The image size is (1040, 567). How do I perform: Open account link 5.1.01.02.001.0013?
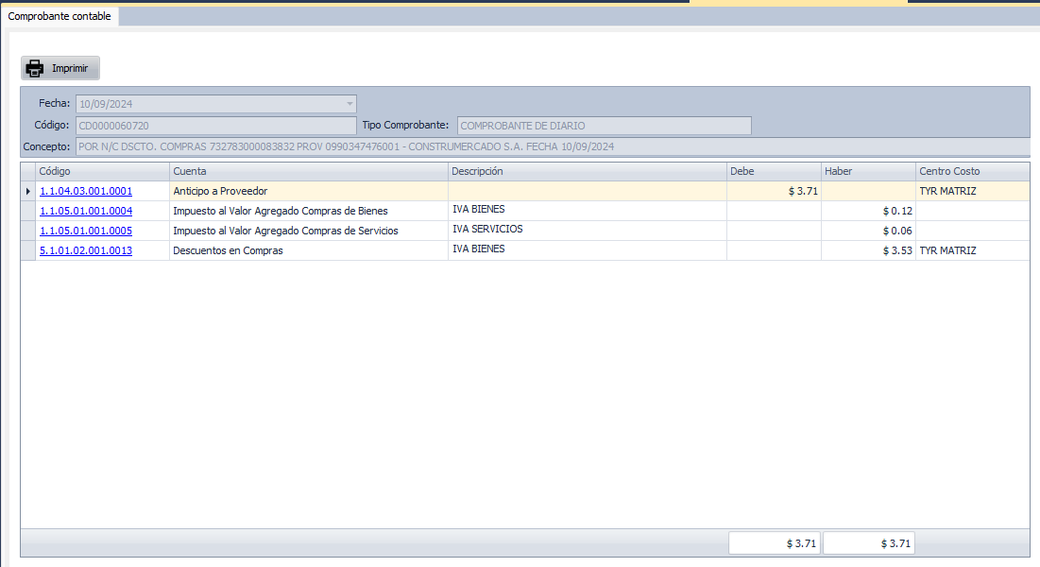point(86,250)
